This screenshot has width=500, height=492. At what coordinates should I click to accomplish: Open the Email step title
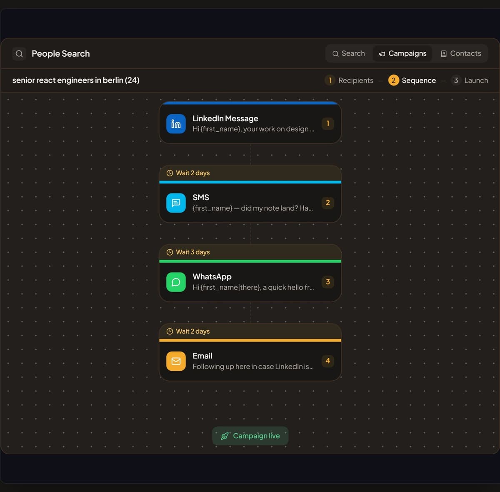coord(202,356)
